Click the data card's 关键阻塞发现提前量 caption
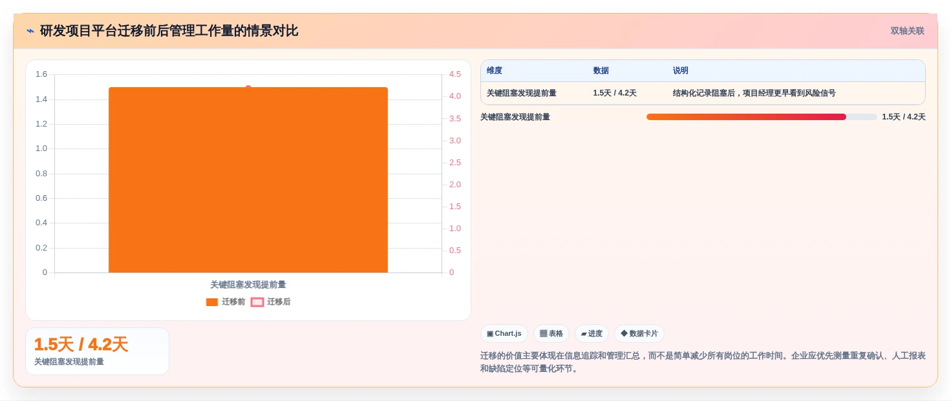 pyautogui.click(x=69, y=362)
